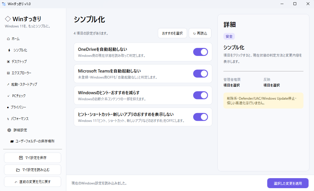Click status text 現在のWindows設定を読み込みました
Screen dimensions: 314x191
point(99,183)
